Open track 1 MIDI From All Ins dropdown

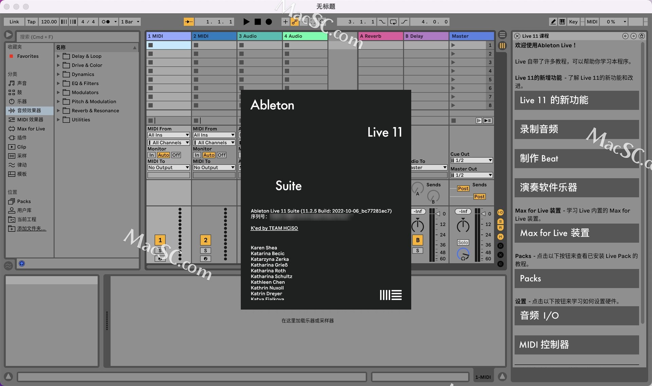pos(168,135)
